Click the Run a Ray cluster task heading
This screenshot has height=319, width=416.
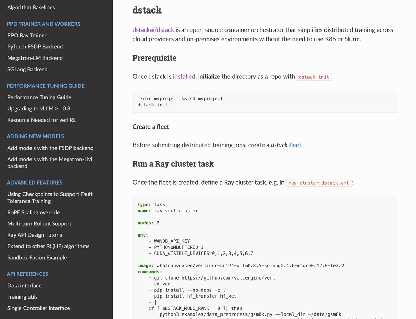[x=173, y=164]
